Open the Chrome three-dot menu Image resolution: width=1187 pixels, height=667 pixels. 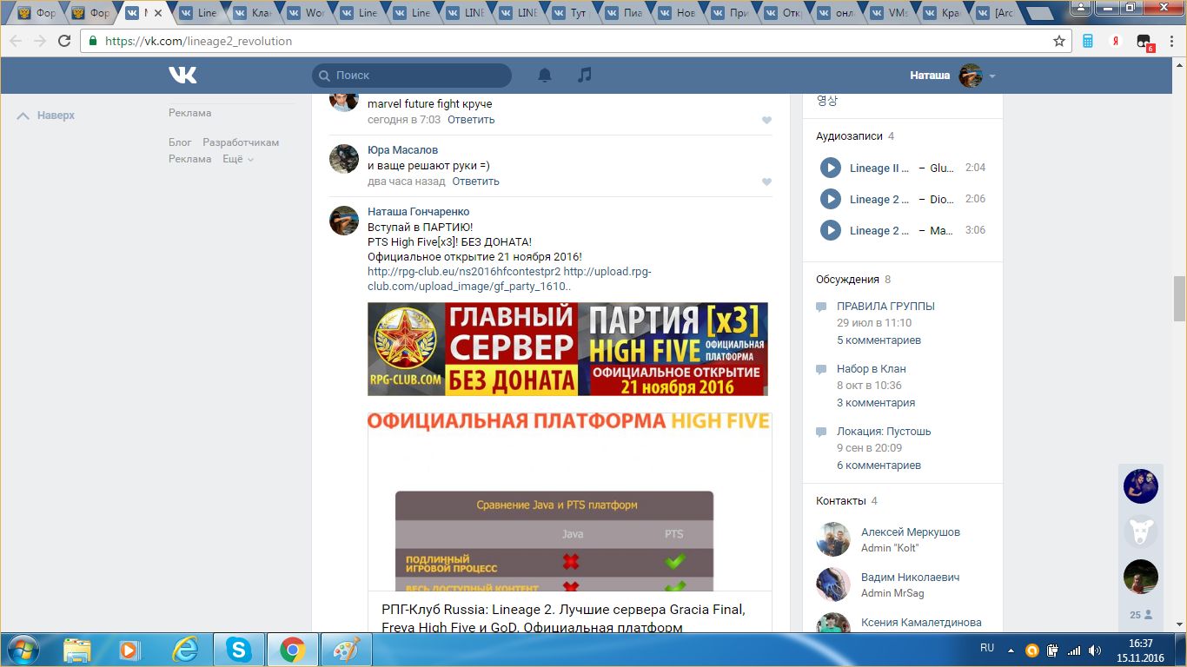tap(1171, 41)
